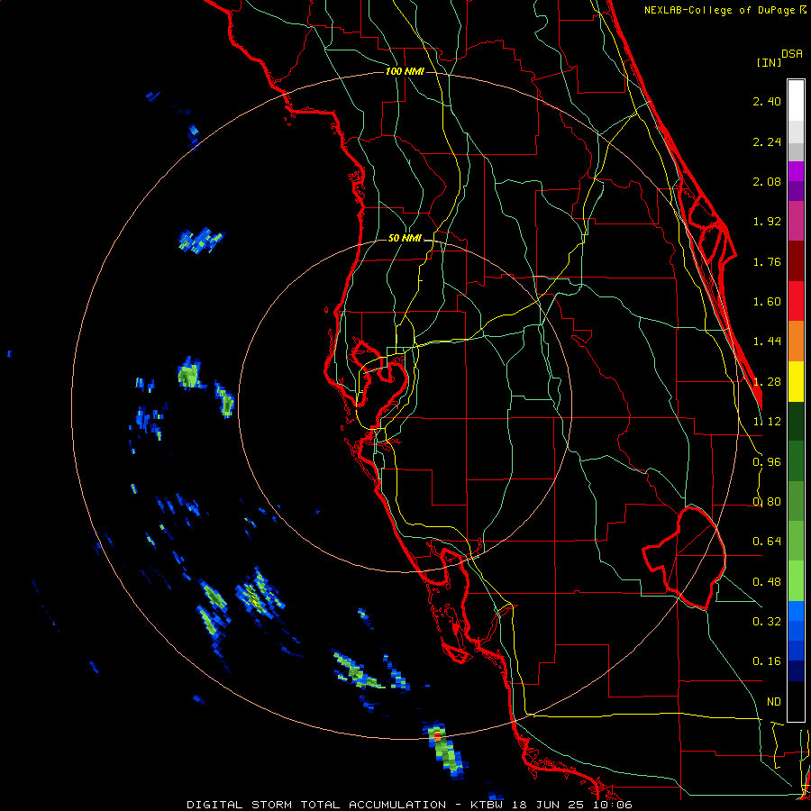Pick the light green swatch near 0.48
The height and width of the screenshot is (811, 811).
click(796, 581)
